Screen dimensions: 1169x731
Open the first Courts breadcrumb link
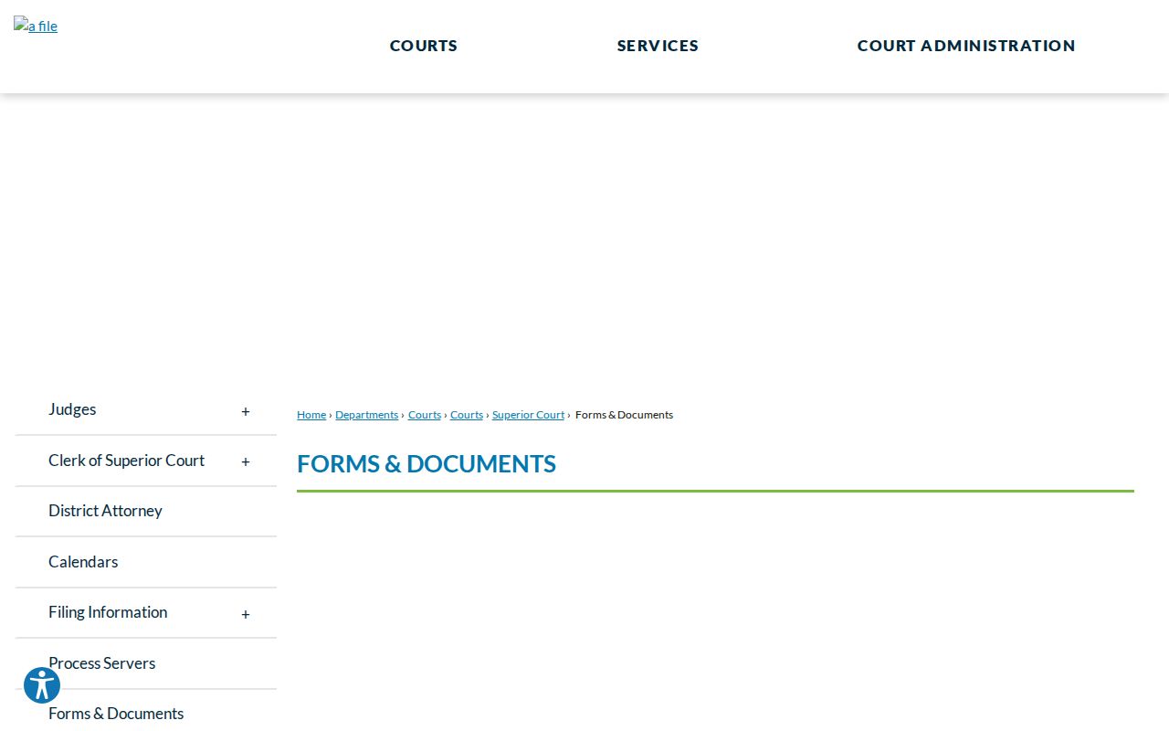pyautogui.click(x=425, y=415)
